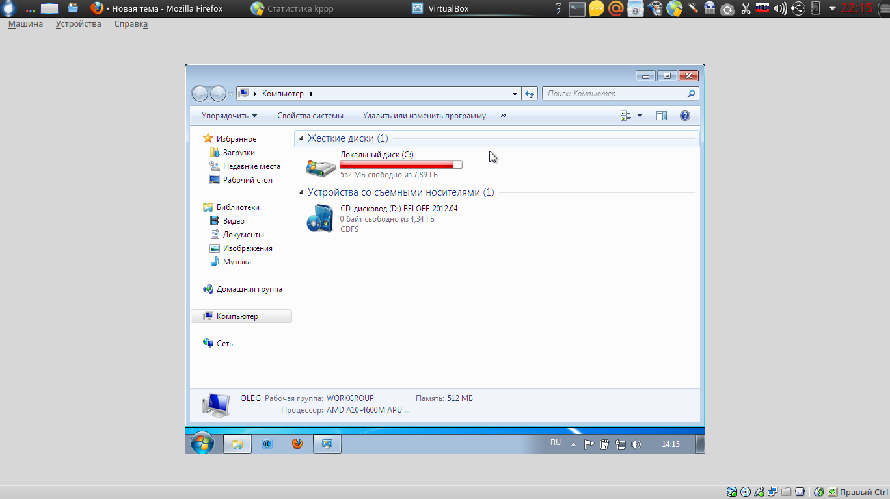Open host panel volume speaker icon
This screenshot has height=499, width=890.
tap(780, 8)
